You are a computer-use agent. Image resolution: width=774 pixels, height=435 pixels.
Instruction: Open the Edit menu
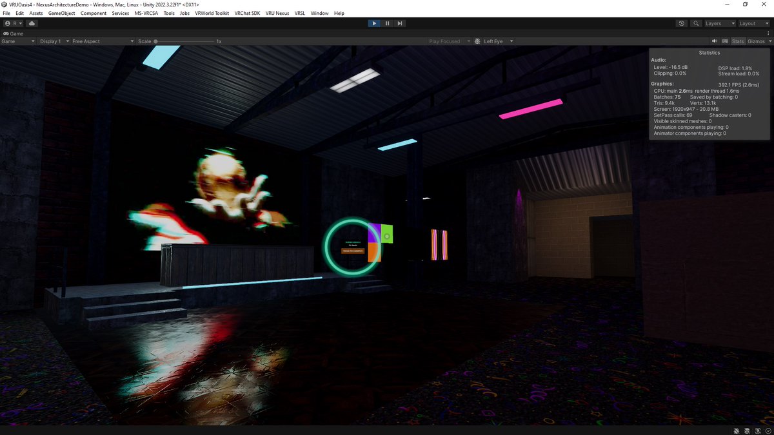click(20, 13)
